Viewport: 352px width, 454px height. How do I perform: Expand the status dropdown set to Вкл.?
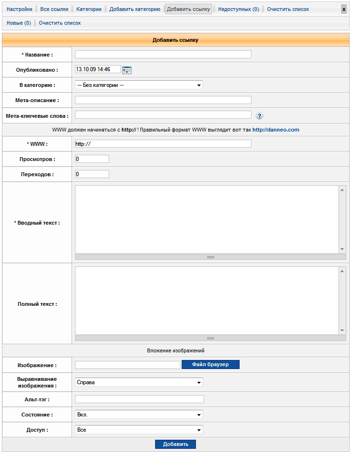pos(139,415)
